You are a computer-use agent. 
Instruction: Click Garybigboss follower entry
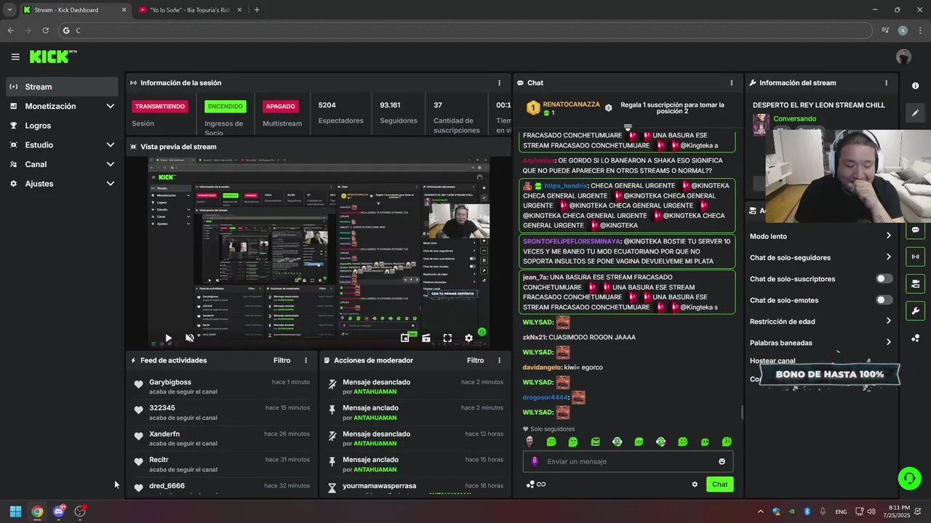click(x=222, y=386)
